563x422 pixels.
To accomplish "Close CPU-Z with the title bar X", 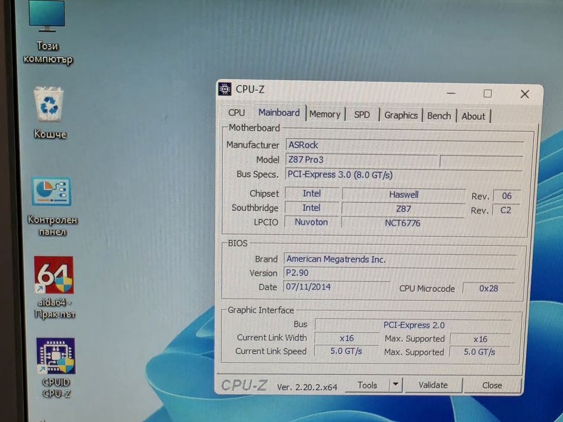I will 524,94.
